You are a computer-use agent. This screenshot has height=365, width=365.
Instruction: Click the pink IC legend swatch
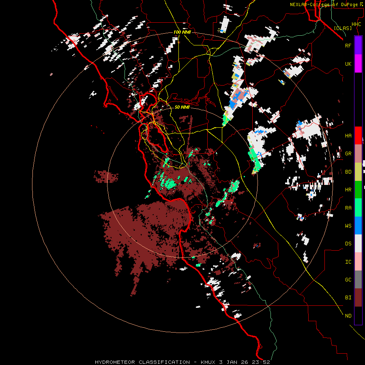(358, 262)
